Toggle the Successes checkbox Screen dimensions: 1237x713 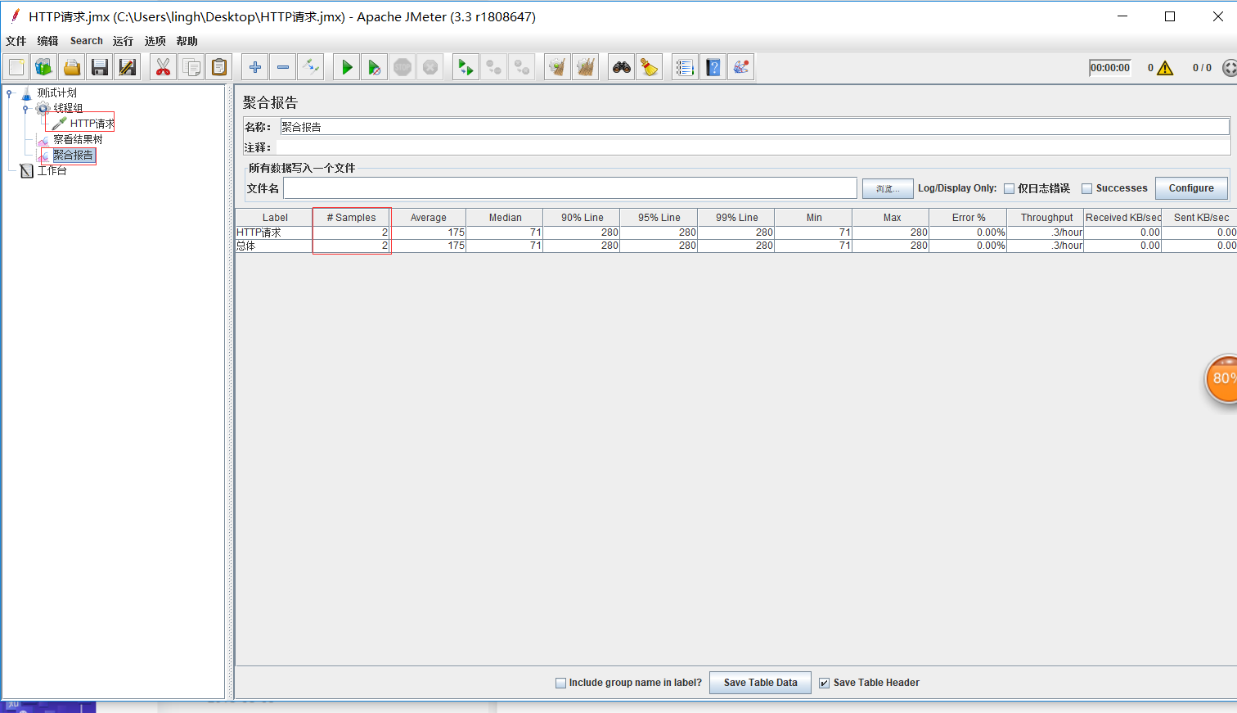pos(1087,188)
